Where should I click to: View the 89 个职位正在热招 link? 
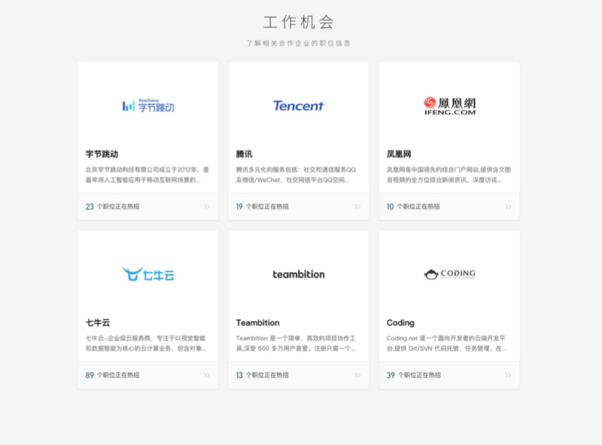tap(112, 375)
